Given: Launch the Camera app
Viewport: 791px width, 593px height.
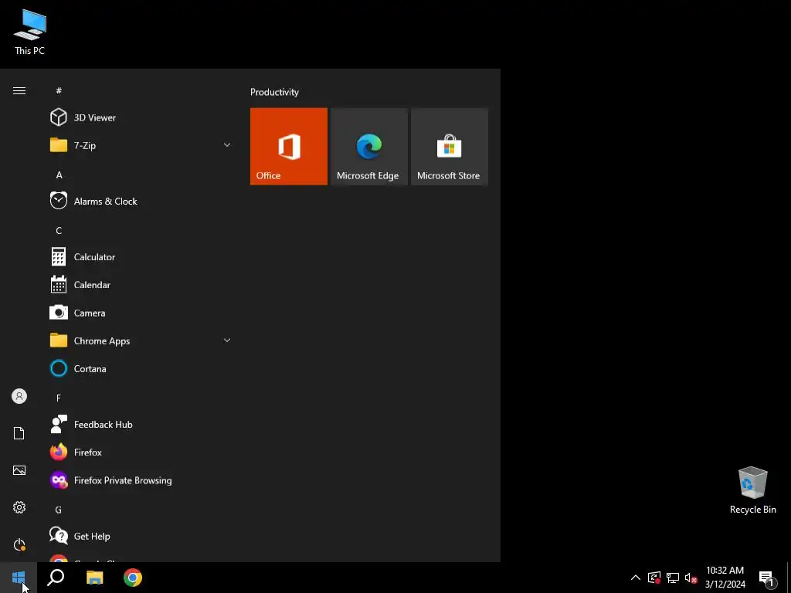Looking at the screenshot, I should (x=141, y=313).
